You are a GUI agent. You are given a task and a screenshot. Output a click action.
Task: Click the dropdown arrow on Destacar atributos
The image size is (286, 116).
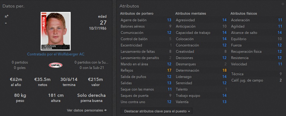tap(189, 111)
